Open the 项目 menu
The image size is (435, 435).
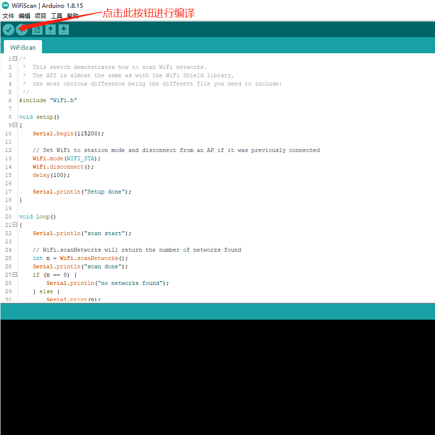tap(40, 16)
